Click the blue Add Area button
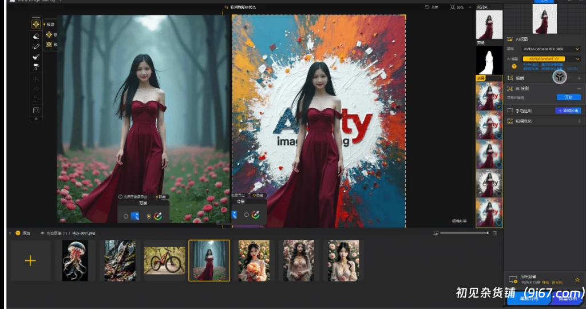The height and width of the screenshot is (309, 586). pos(568,110)
